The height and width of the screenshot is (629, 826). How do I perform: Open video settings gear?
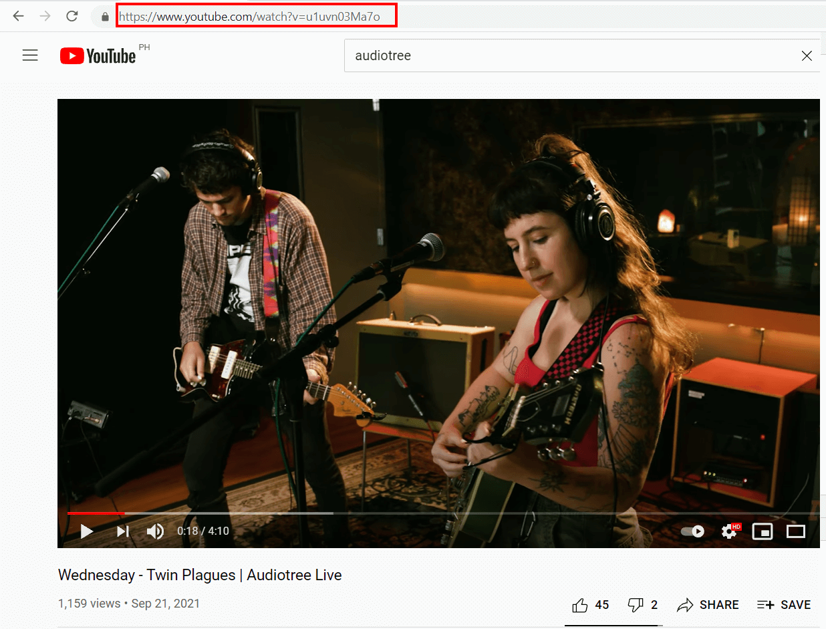[729, 531]
